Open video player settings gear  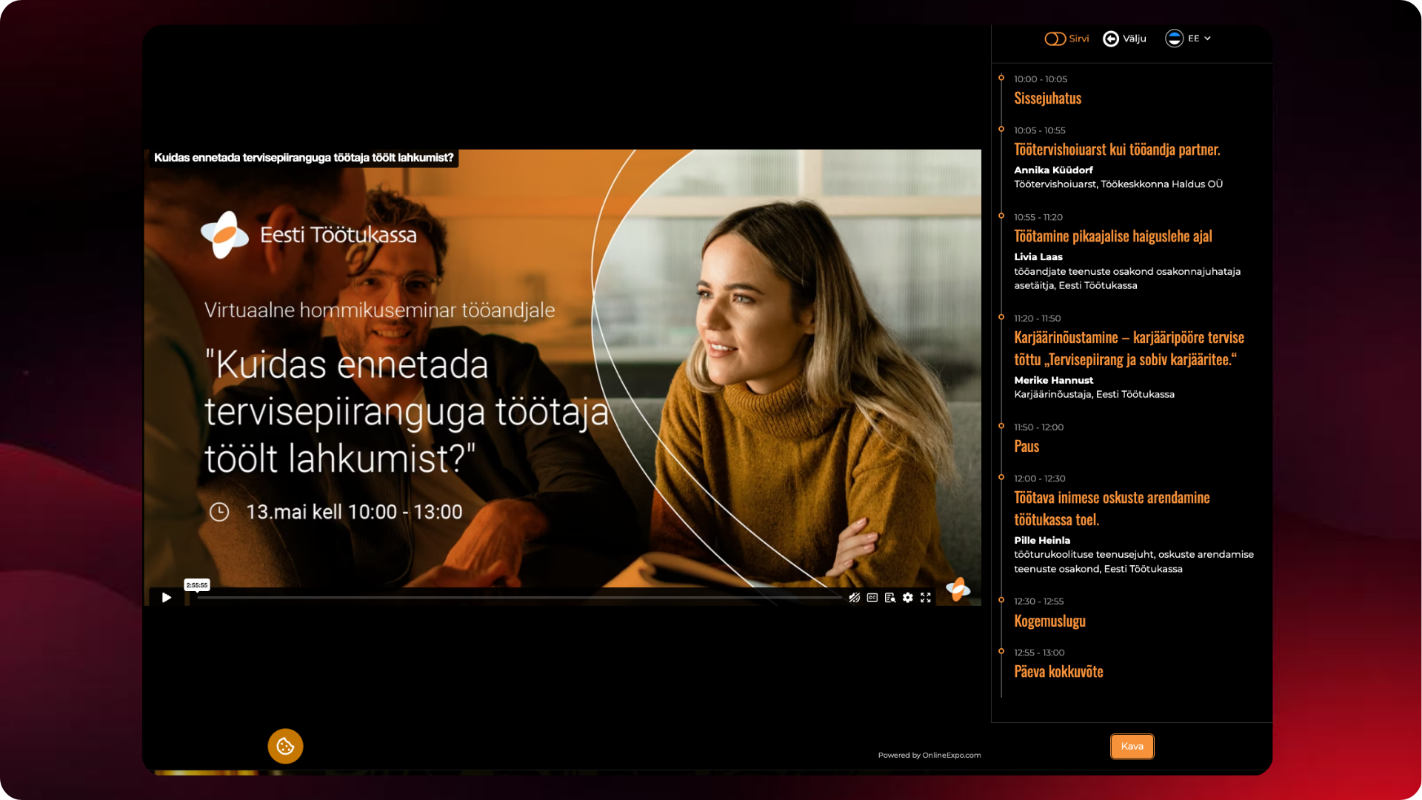click(x=908, y=598)
